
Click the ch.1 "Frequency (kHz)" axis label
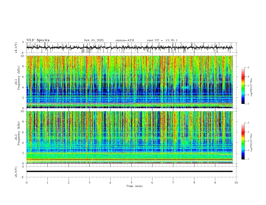[18, 78]
